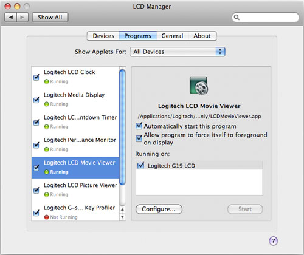304x255 pixels.
Task: Click green Running status dot for LCD Clock
Action: click(47, 81)
